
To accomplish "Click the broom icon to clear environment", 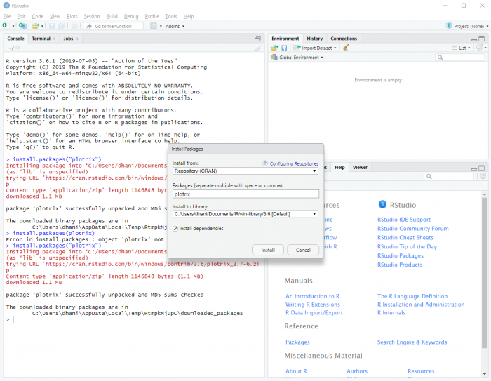I will pyautogui.click(x=346, y=48).
